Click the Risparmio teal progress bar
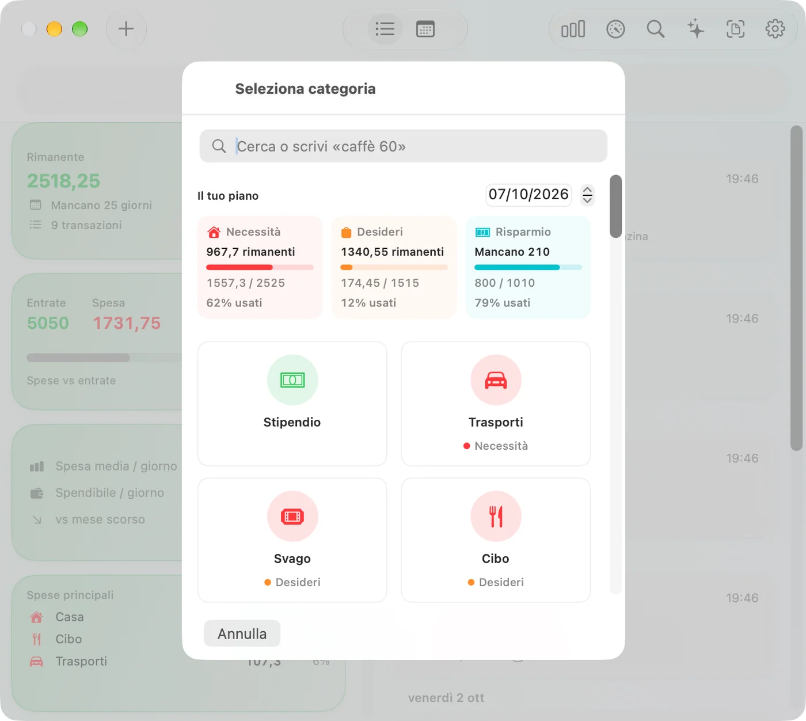The height and width of the screenshot is (721, 806). [x=528, y=267]
